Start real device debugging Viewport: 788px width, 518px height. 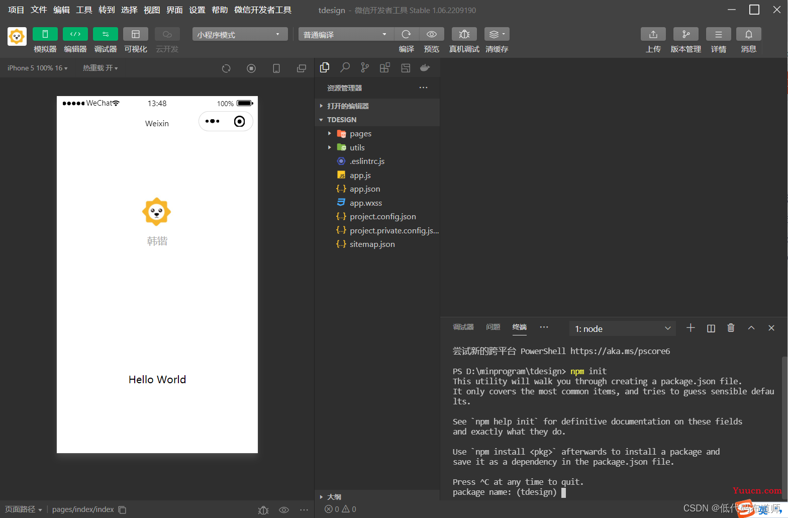tap(464, 34)
